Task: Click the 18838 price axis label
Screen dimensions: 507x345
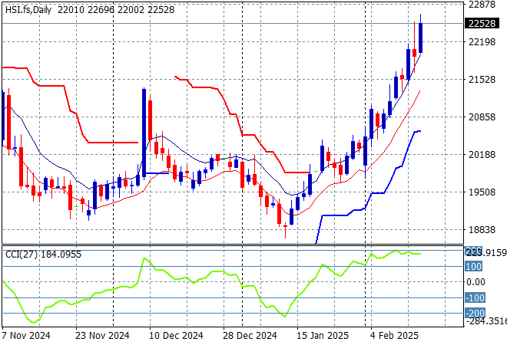Action: pyautogui.click(x=482, y=230)
